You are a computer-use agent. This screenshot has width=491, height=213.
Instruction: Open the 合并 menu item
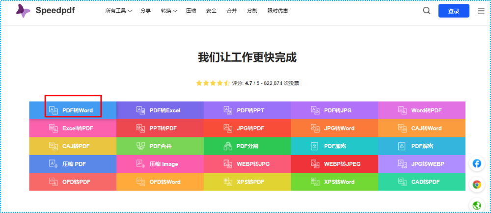tap(232, 11)
